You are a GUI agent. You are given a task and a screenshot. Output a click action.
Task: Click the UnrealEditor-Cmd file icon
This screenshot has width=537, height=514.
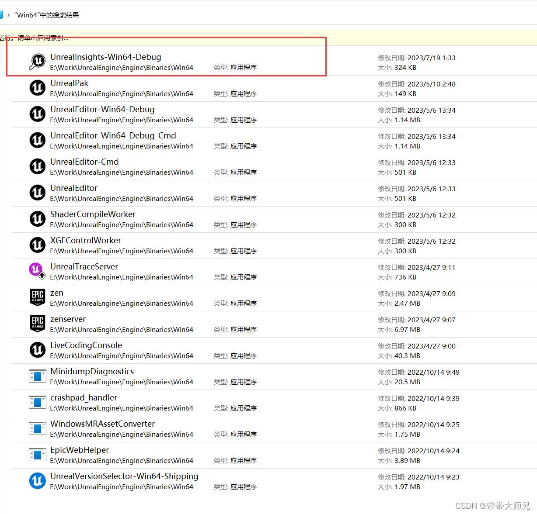pyautogui.click(x=38, y=166)
